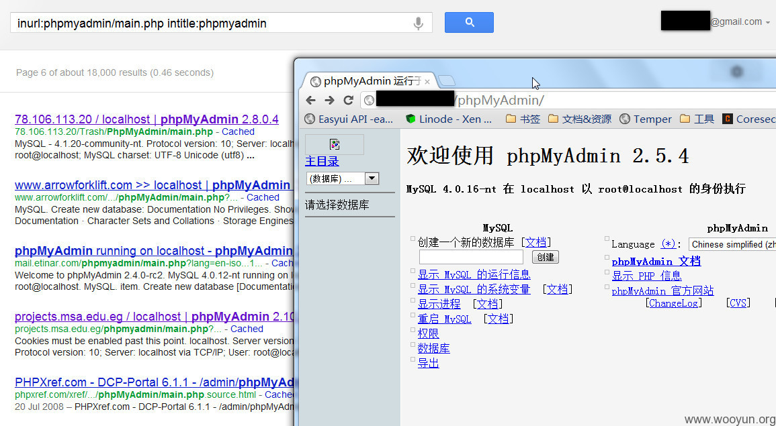Open the 78.106.113.20 / localhost search result
The width and height of the screenshot is (776, 426).
(146, 119)
